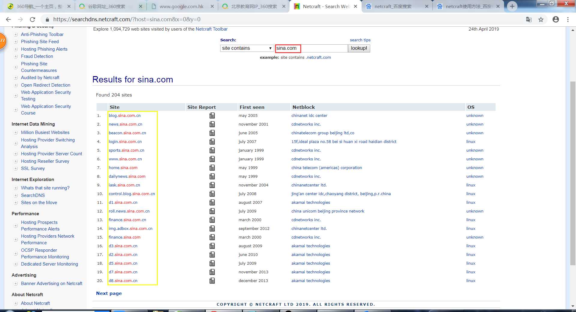Open site report icon for news.sina.com.cn
576x312 pixels.
[x=212, y=124]
